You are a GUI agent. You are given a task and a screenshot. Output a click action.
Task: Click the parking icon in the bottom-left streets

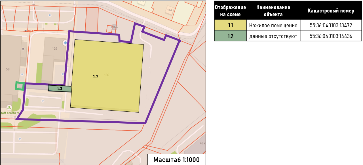(x=20, y=139)
